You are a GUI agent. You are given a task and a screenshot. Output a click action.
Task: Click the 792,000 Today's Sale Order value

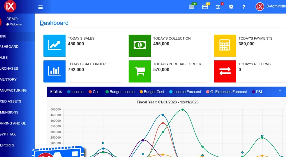pos(76,70)
